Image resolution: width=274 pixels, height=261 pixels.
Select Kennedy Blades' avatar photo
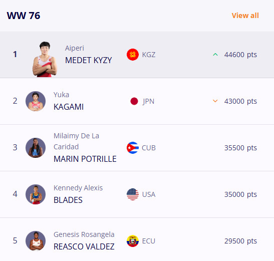click(x=36, y=194)
